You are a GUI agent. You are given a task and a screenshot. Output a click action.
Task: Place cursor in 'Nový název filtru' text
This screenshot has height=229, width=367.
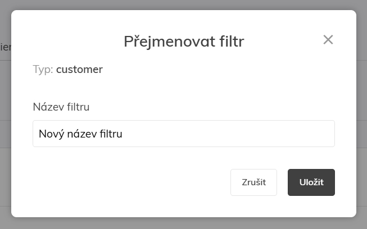[80, 134]
